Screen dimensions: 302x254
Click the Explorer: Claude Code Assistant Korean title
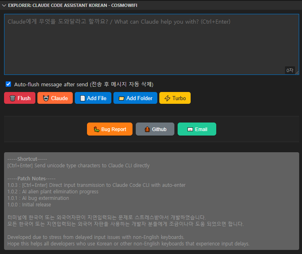(x=73, y=5)
